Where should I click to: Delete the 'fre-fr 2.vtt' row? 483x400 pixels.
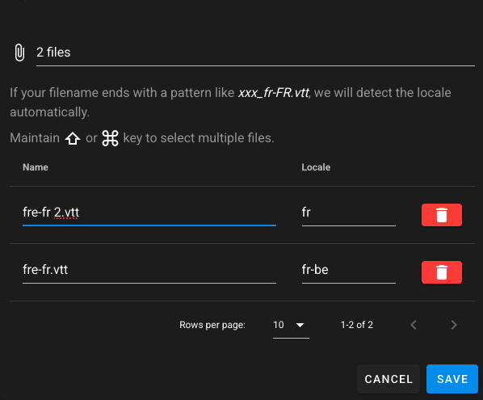(x=442, y=215)
